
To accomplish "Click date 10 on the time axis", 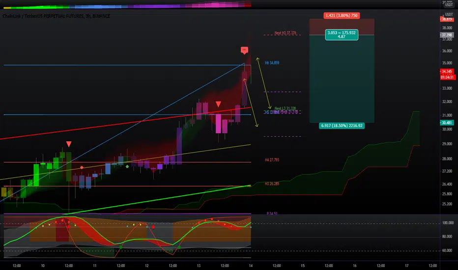I will pos(43,266).
